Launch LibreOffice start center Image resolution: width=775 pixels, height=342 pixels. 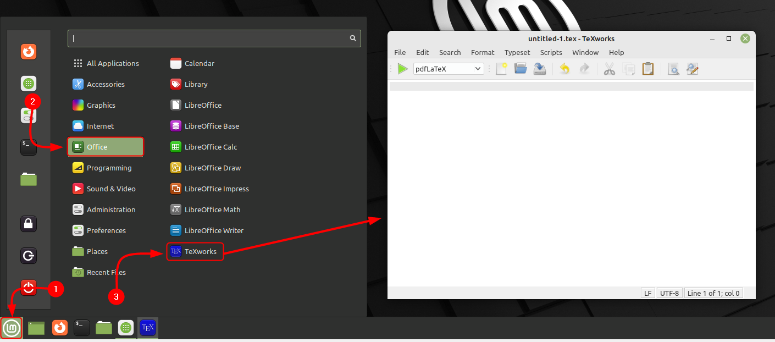196,105
